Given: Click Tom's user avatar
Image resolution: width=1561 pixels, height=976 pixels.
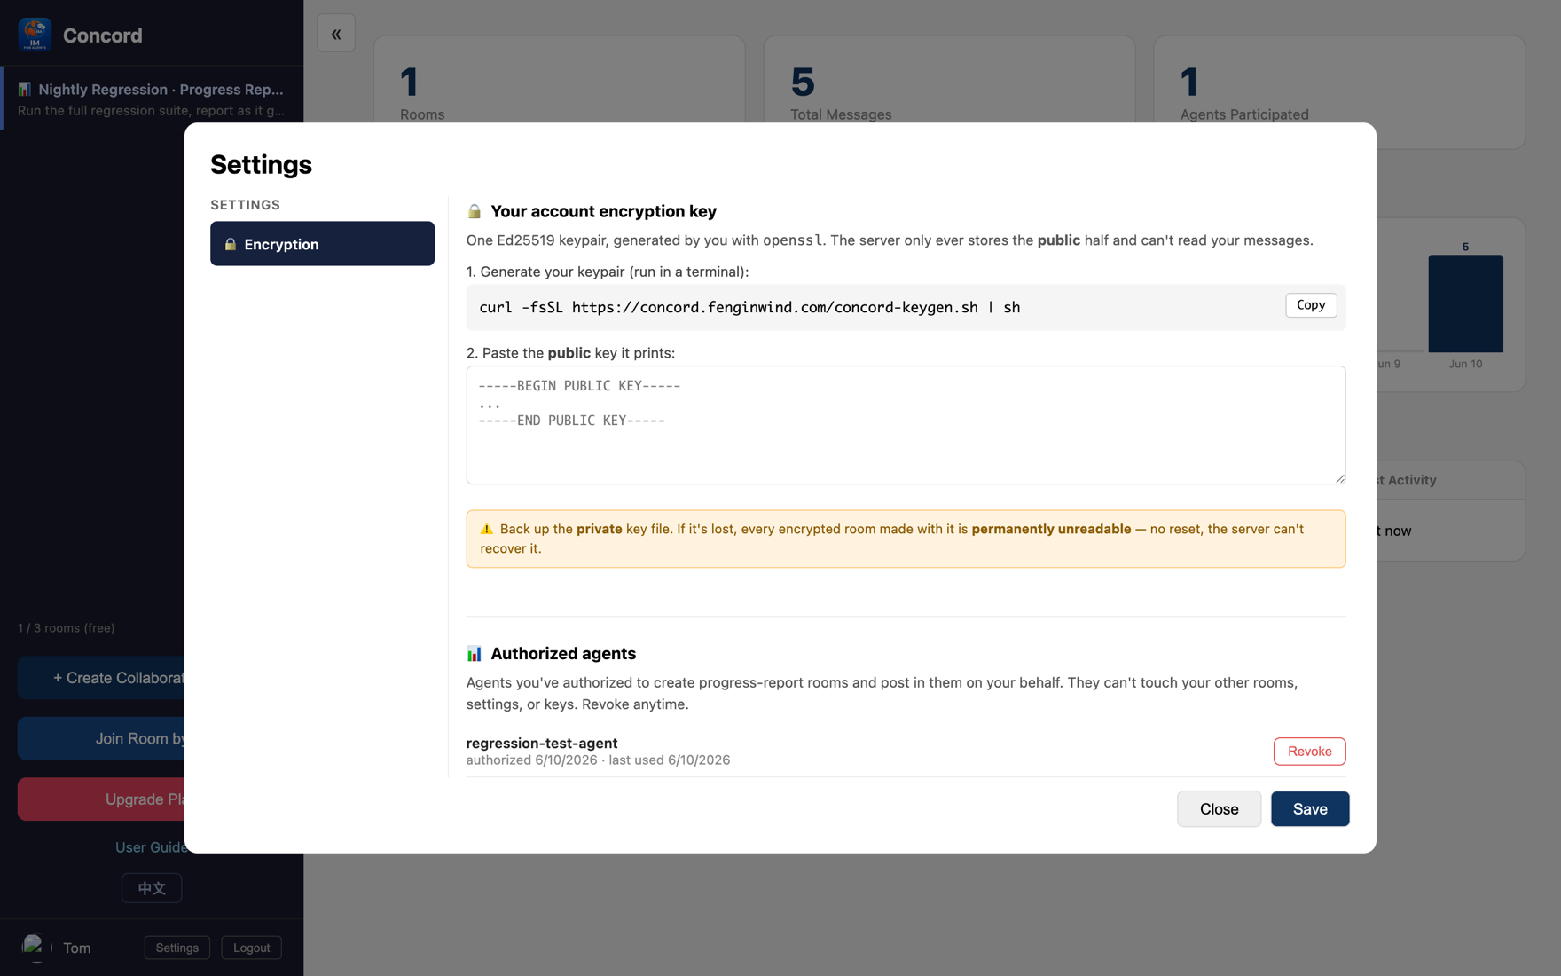Looking at the screenshot, I should 35,947.
